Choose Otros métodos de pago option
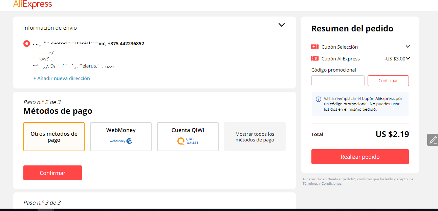 pos(54,137)
